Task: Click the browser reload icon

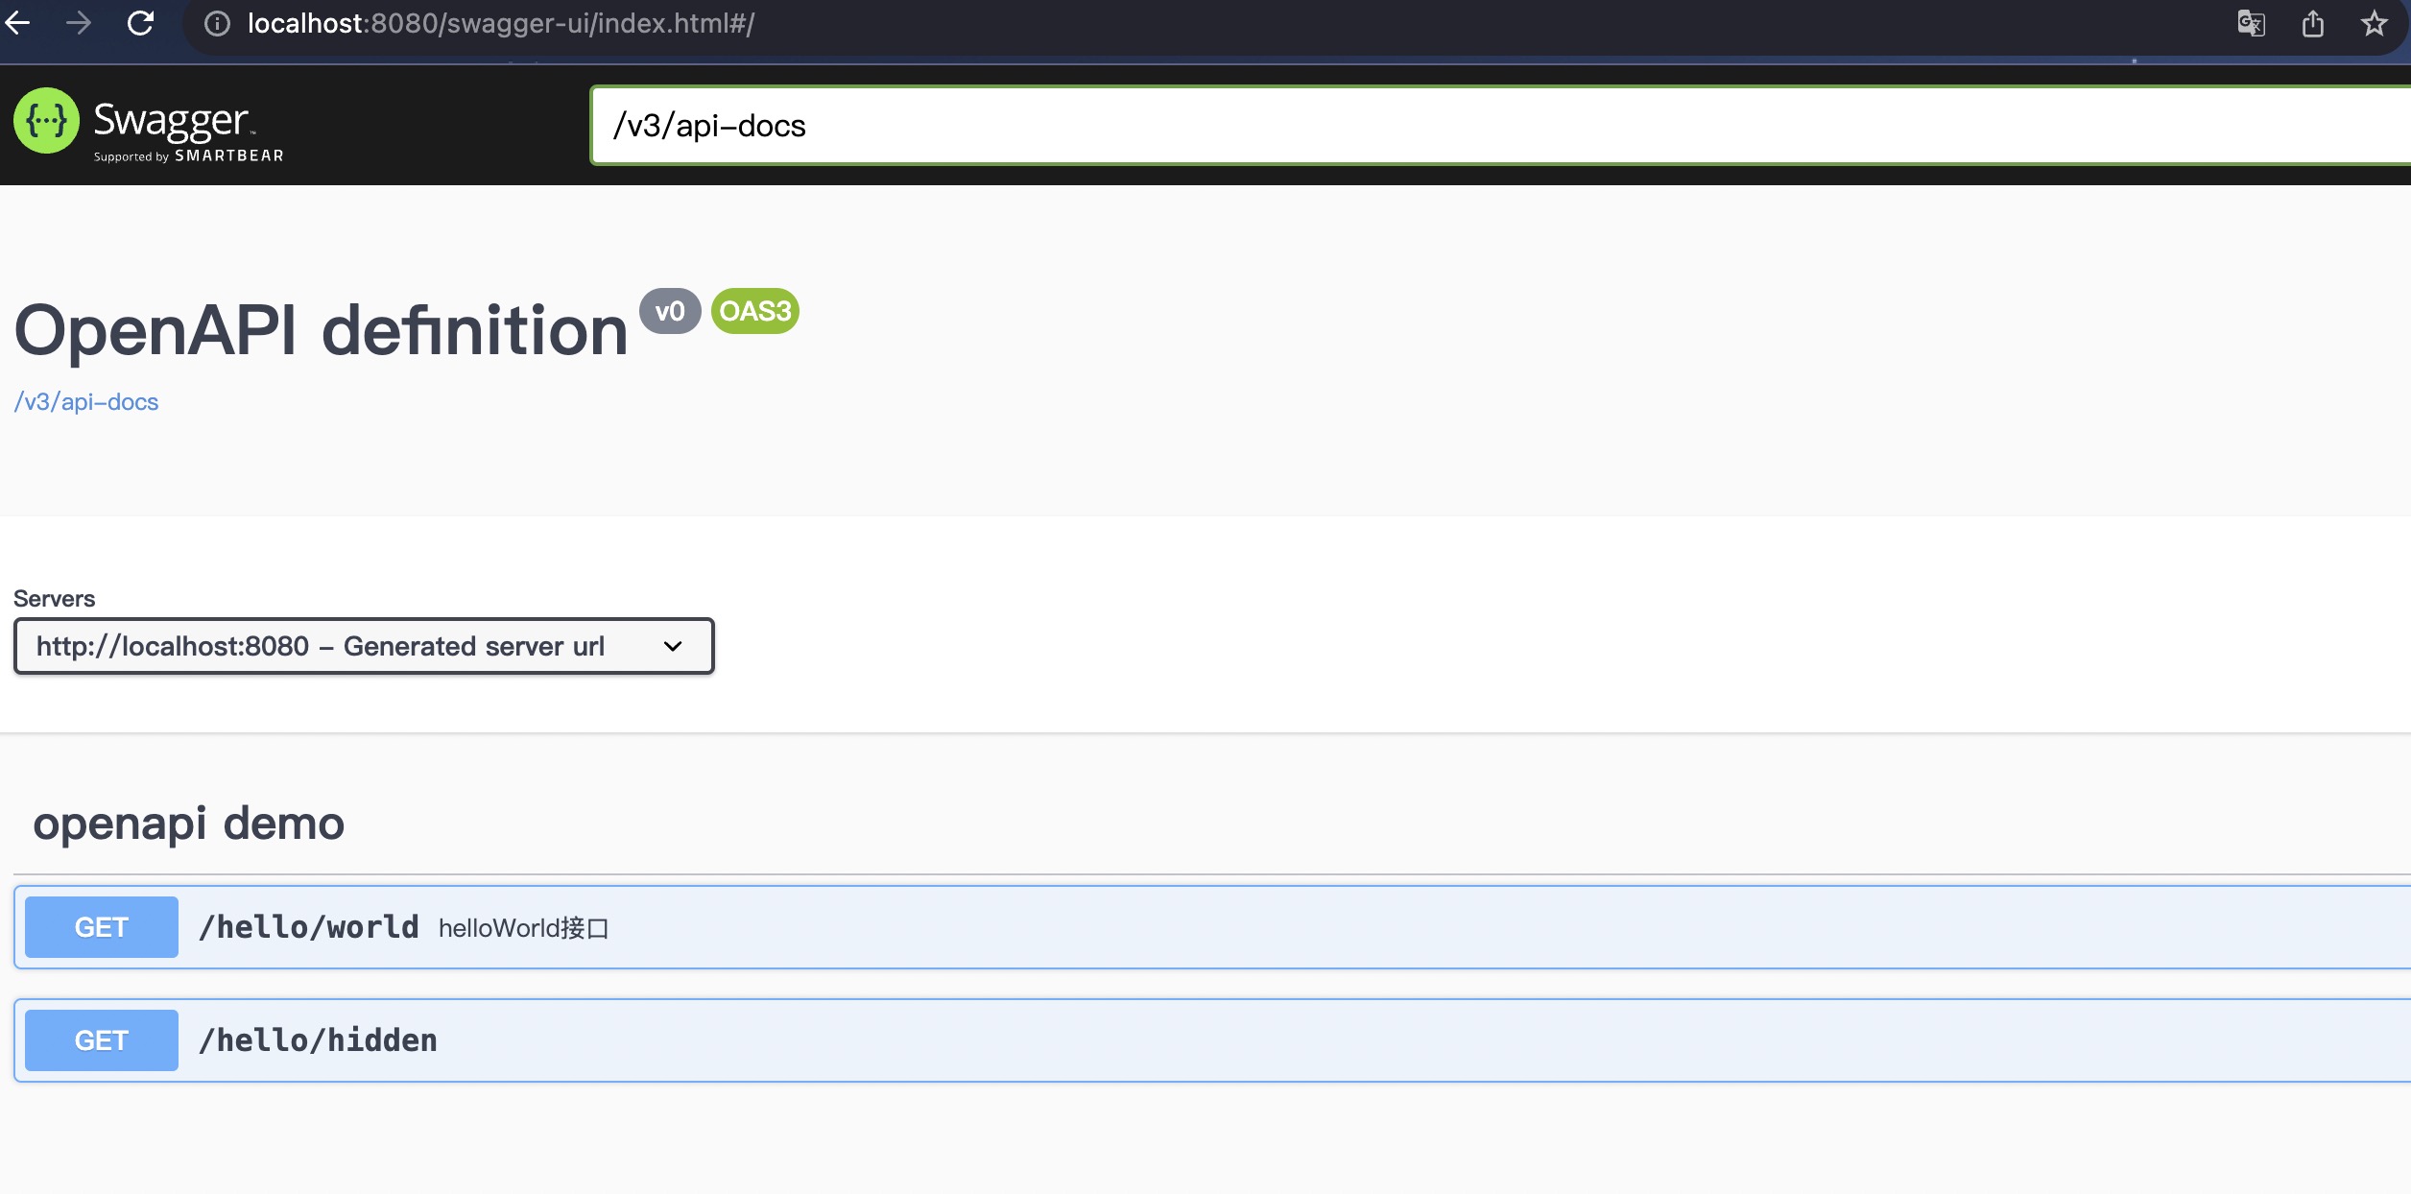Action: coord(140,21)
